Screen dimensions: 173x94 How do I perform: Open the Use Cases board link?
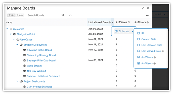(26, 39)
